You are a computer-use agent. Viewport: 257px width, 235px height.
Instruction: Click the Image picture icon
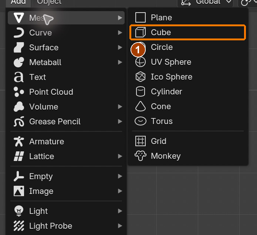click(x=19, y=191)
